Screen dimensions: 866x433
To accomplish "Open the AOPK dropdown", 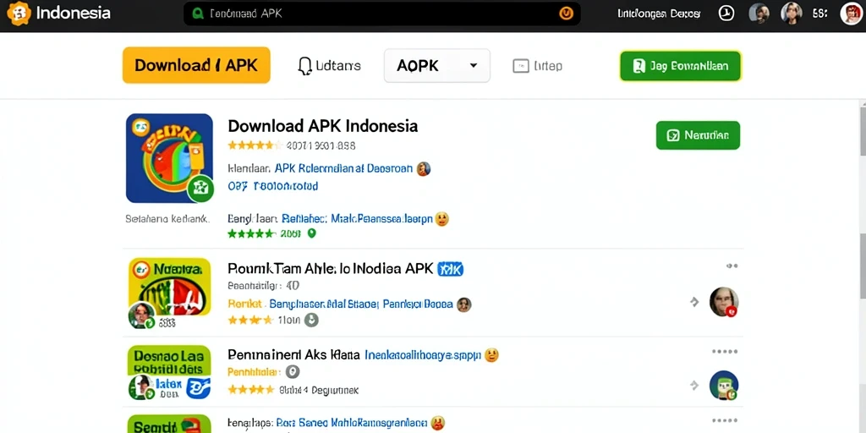I will coord(437,66).
